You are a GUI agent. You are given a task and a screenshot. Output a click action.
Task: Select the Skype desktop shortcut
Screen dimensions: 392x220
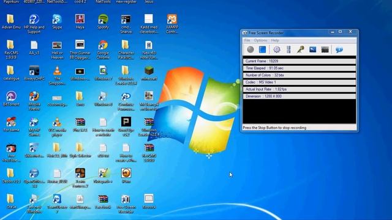coord(57,22)
